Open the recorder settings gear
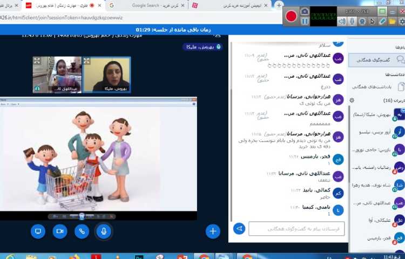This screenshot has height=259, width=405. pos(402,22)
